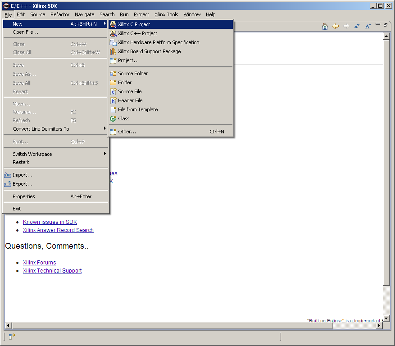Navigate back with the yellow arrow
The image size is (395, 346).
point(336,26)
